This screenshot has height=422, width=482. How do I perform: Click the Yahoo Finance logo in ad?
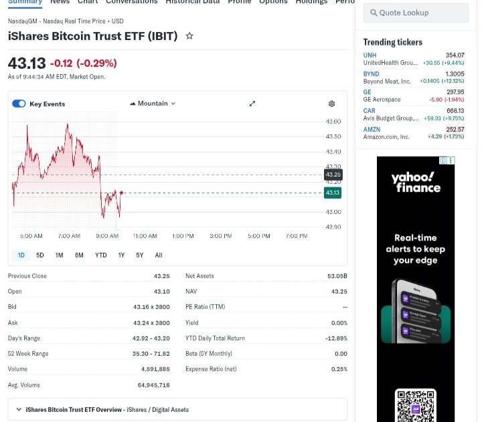(x=416, y=182)
